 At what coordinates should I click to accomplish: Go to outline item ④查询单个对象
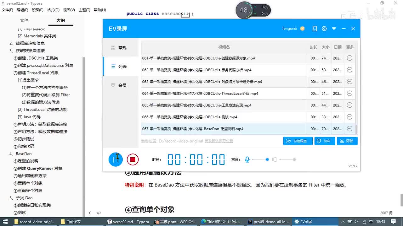click(x=28, y=183)
